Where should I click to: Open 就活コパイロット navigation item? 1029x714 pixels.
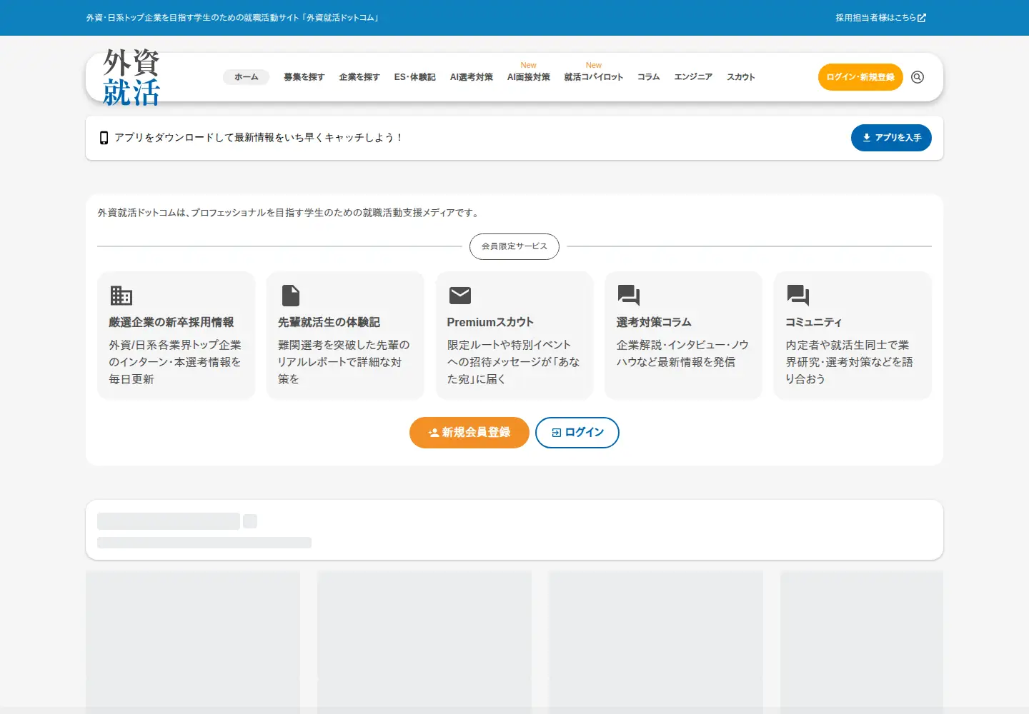[594, 77]
